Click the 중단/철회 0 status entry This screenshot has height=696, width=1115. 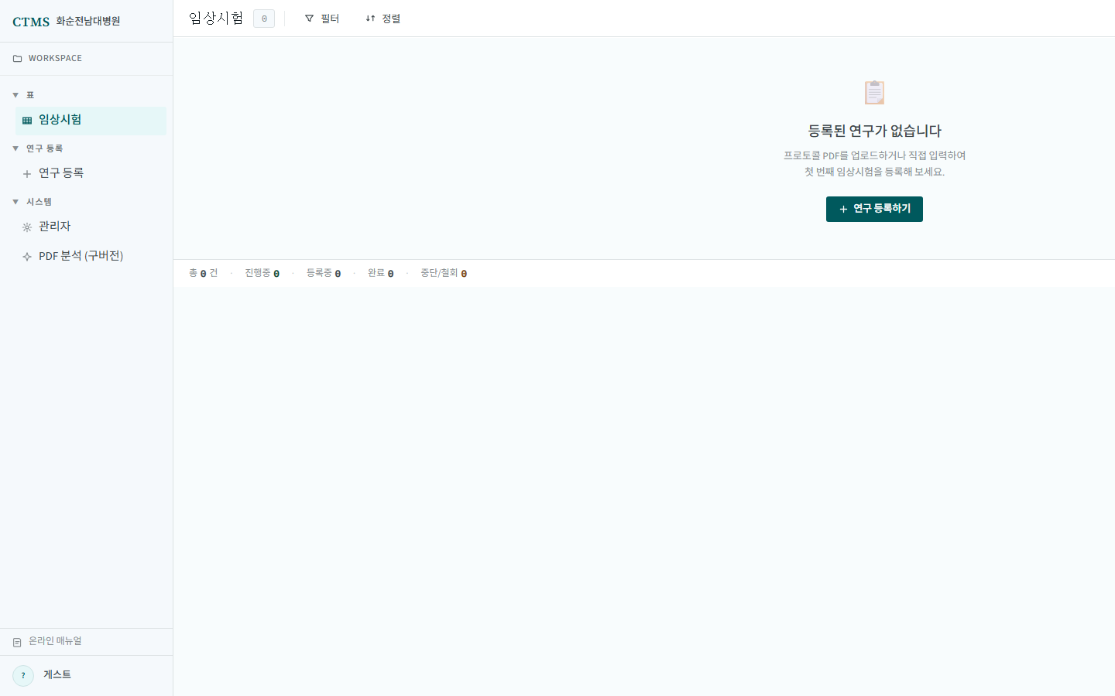point(444,274)
